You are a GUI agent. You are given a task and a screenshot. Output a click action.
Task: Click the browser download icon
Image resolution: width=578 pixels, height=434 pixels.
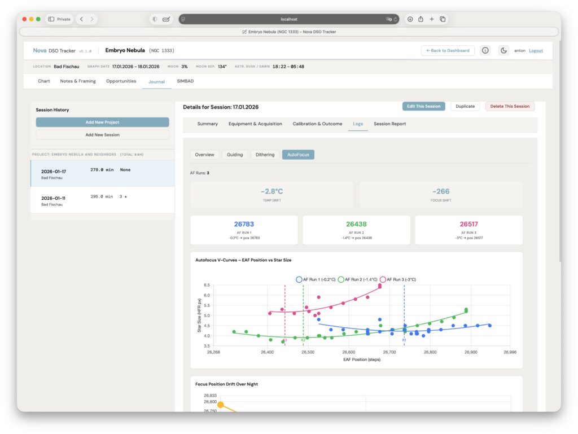[408, 19]
